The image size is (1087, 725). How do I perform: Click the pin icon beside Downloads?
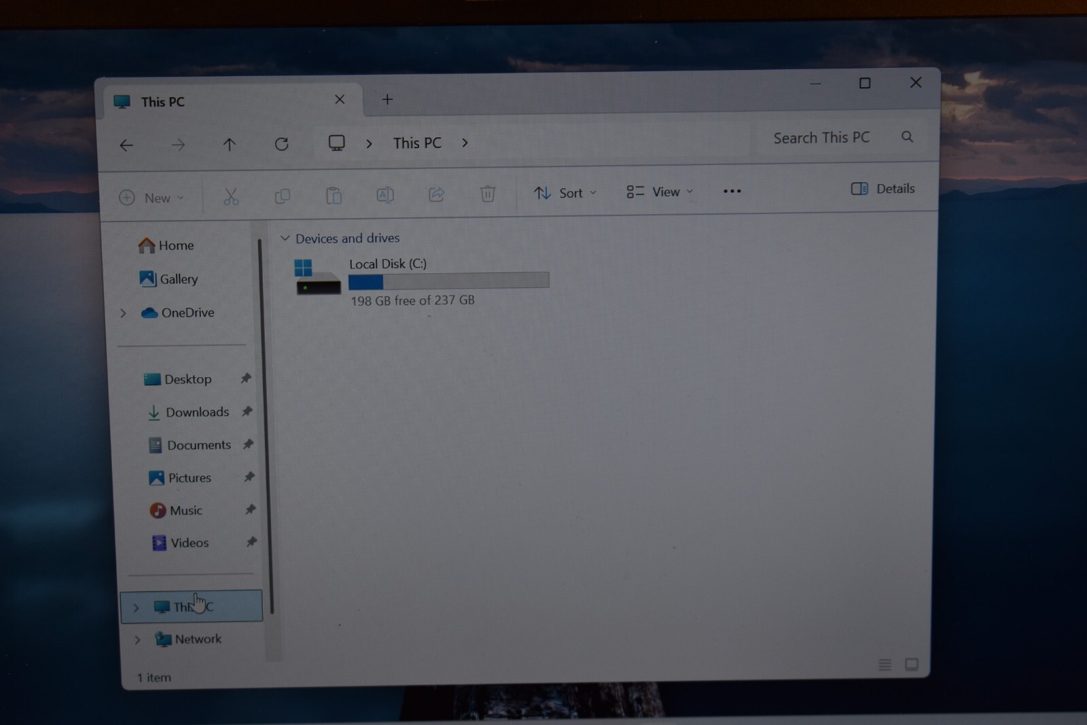[247, 410]
